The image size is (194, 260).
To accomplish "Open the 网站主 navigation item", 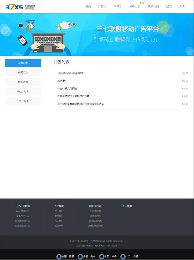I will [118, 6].
